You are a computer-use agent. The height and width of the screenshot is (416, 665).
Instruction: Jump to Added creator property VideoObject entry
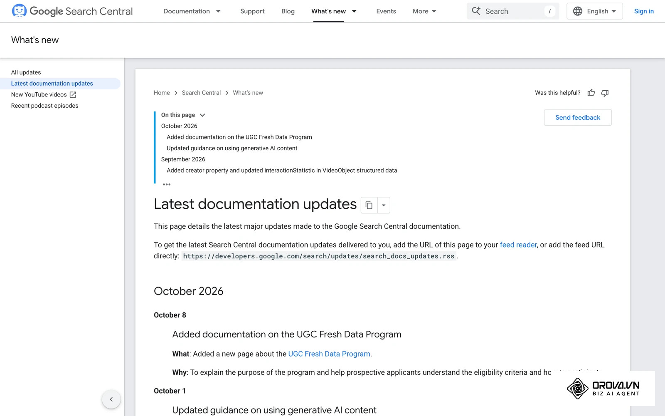[282, 171]
